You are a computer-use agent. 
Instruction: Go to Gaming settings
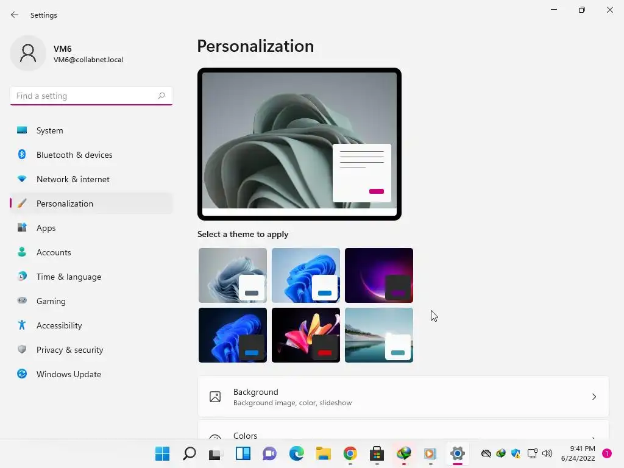[x=91, y=301]
